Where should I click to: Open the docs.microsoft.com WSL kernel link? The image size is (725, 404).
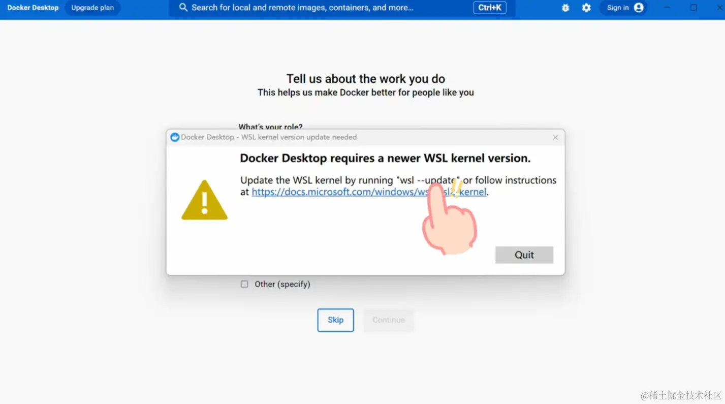coord(369,192)
